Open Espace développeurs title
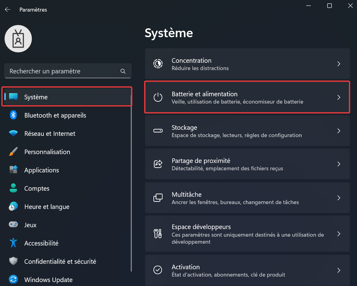Screen dimensions: 357x286 tap(201, 227)
